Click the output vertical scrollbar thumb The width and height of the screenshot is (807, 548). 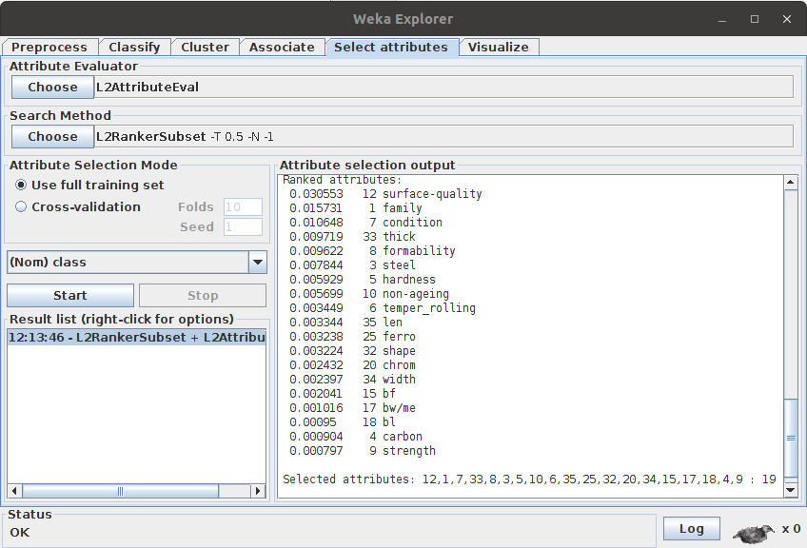click(x=791, y=439)
